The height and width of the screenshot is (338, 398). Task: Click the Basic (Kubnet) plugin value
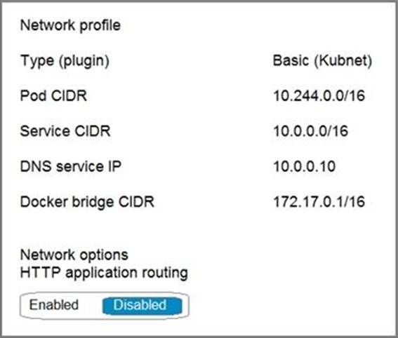coord(322,61)
